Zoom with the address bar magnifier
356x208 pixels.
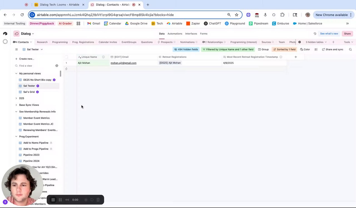(229, 15)
